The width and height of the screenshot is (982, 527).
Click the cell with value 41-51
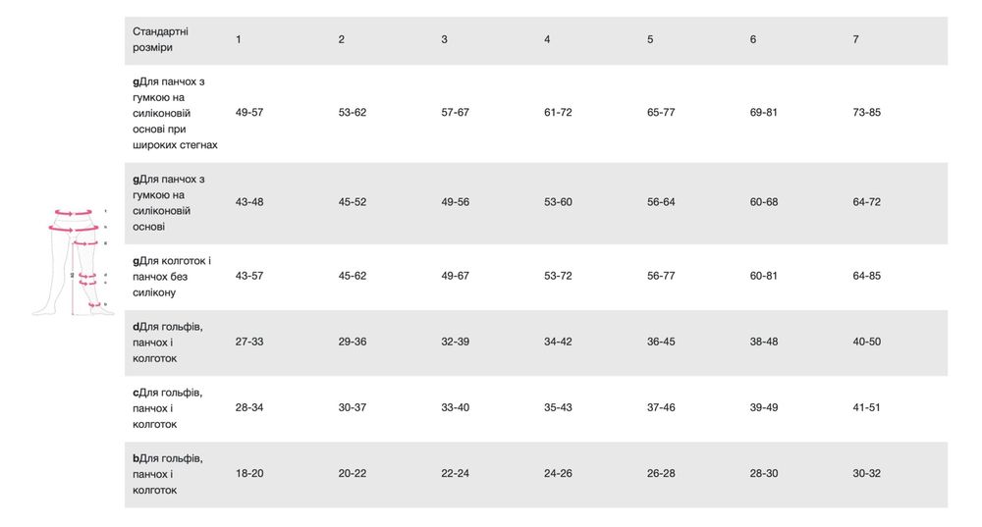(867, 408)
